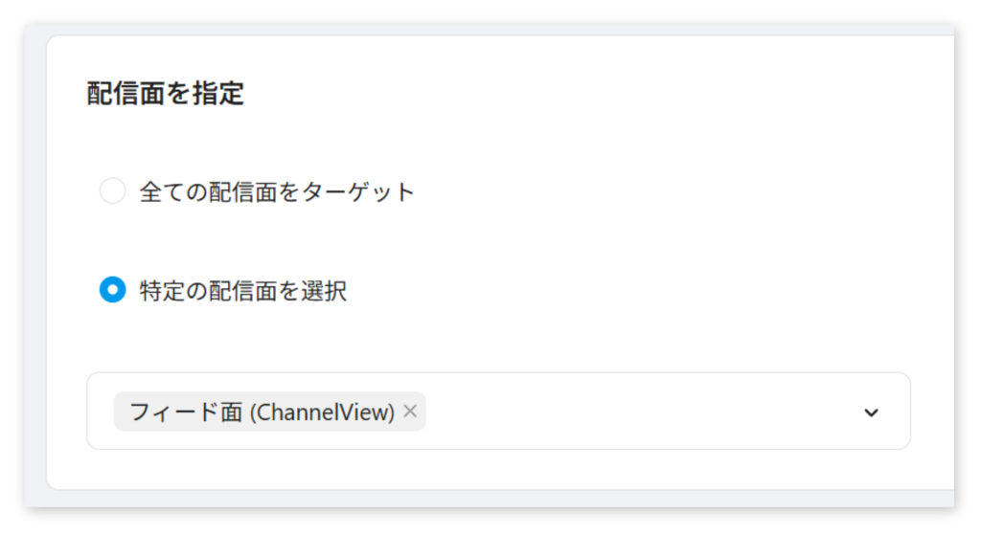Screen dimensions: 981x535
Task: Expand the placement dropdown chevron arrow
Action: (x=871, y=412)
